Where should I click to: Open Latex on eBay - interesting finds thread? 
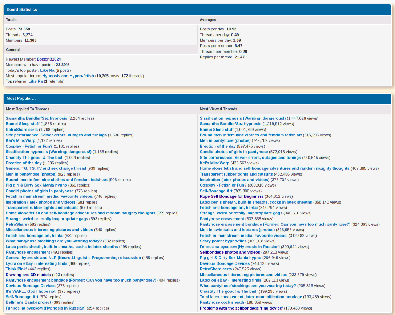tap(230, 280)
